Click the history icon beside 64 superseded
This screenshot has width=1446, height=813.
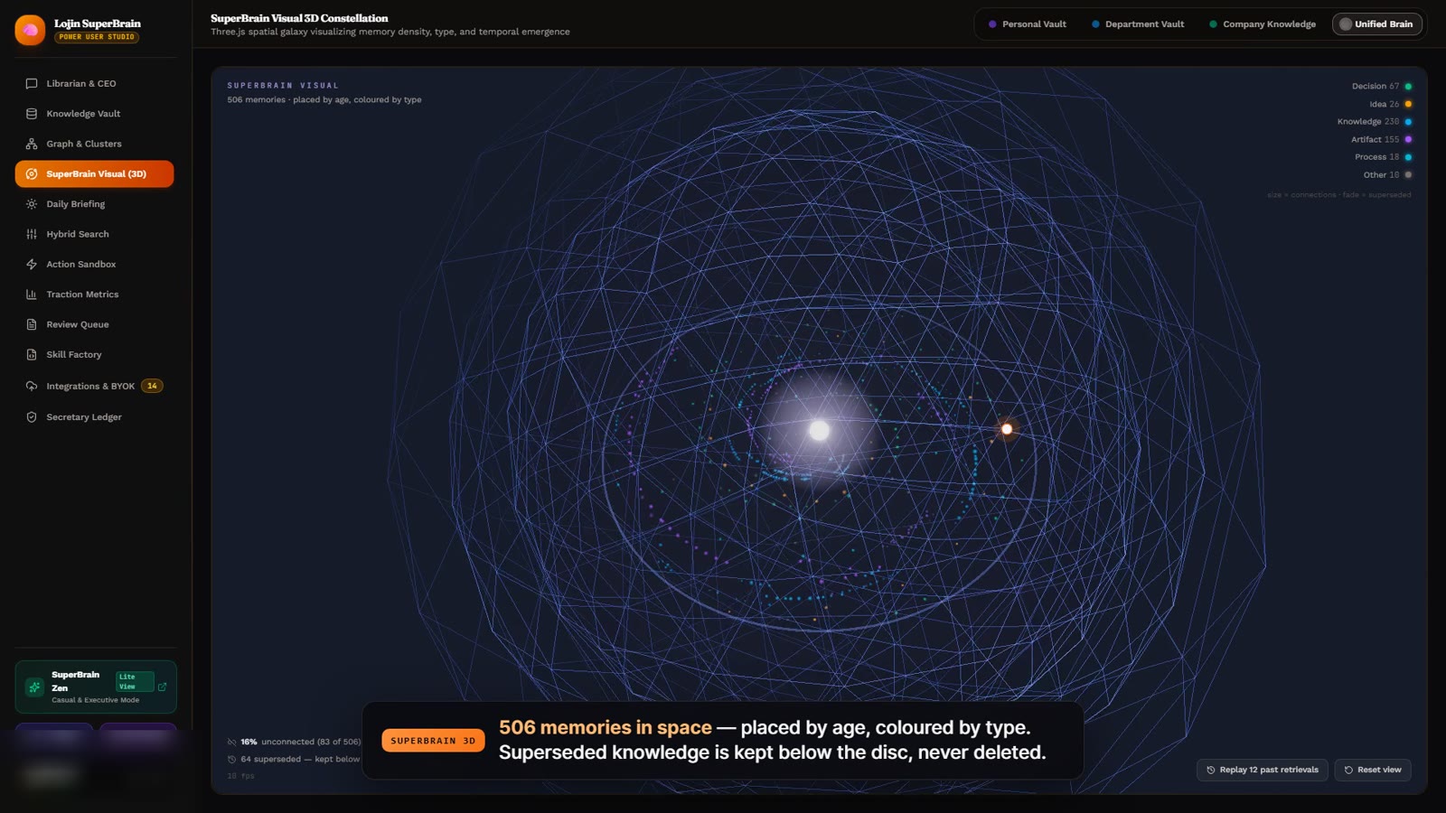click(x=232, y=759)
